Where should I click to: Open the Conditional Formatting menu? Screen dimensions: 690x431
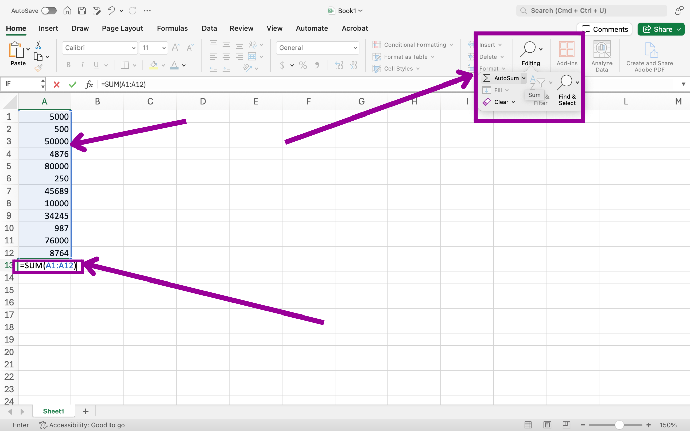(x=413, y=45)
